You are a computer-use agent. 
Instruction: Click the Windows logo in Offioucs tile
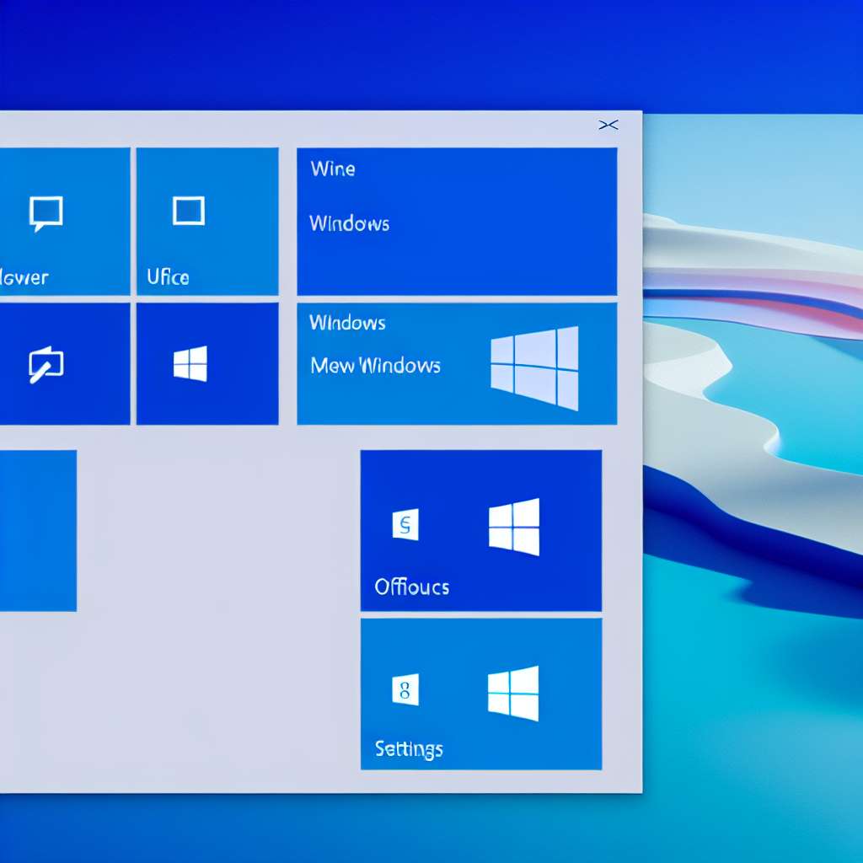pos(514,527)
